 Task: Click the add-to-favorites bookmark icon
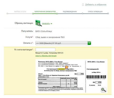pos(83,5)
